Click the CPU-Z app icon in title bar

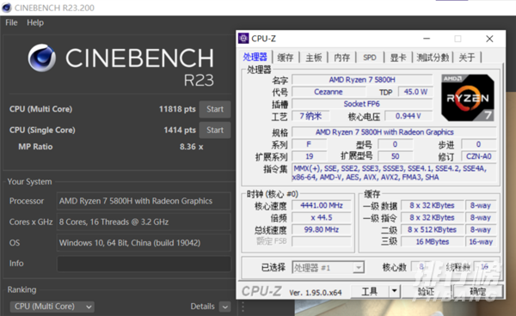coord(243,39)
